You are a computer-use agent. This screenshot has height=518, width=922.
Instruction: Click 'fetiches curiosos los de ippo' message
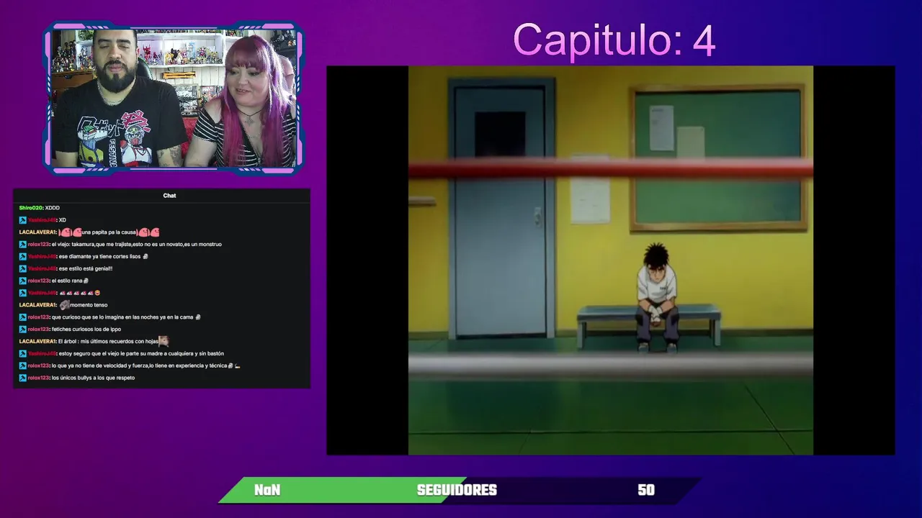tap(86, 330)
